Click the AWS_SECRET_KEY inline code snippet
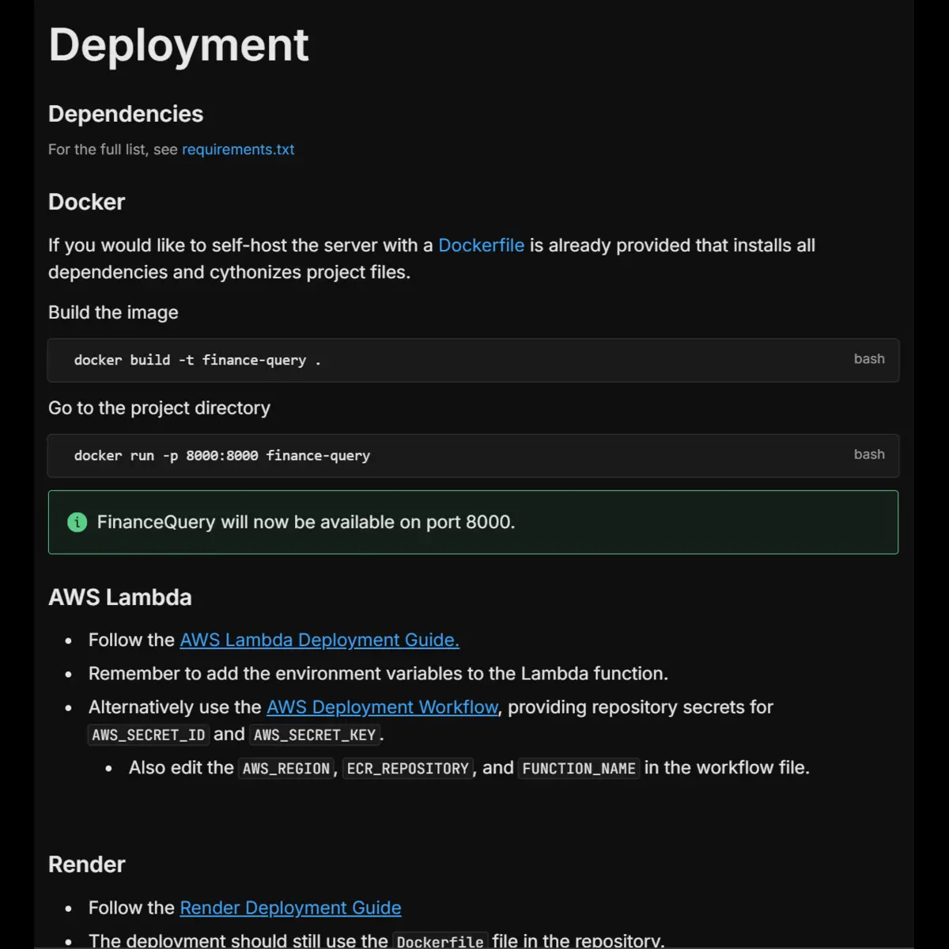 point(315,735)
